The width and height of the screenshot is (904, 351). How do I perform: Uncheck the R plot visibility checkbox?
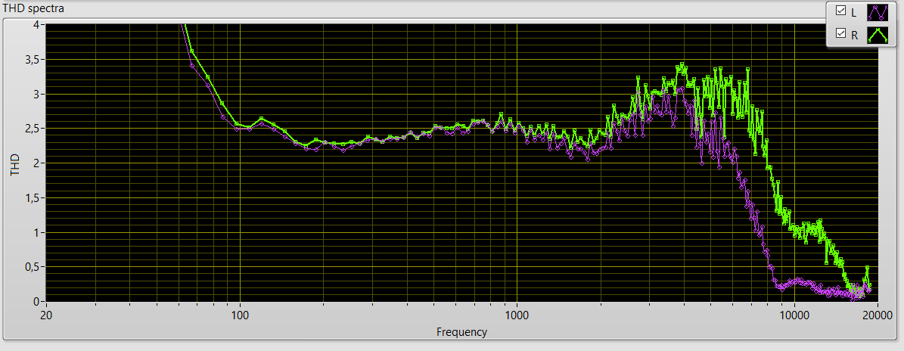840,34
